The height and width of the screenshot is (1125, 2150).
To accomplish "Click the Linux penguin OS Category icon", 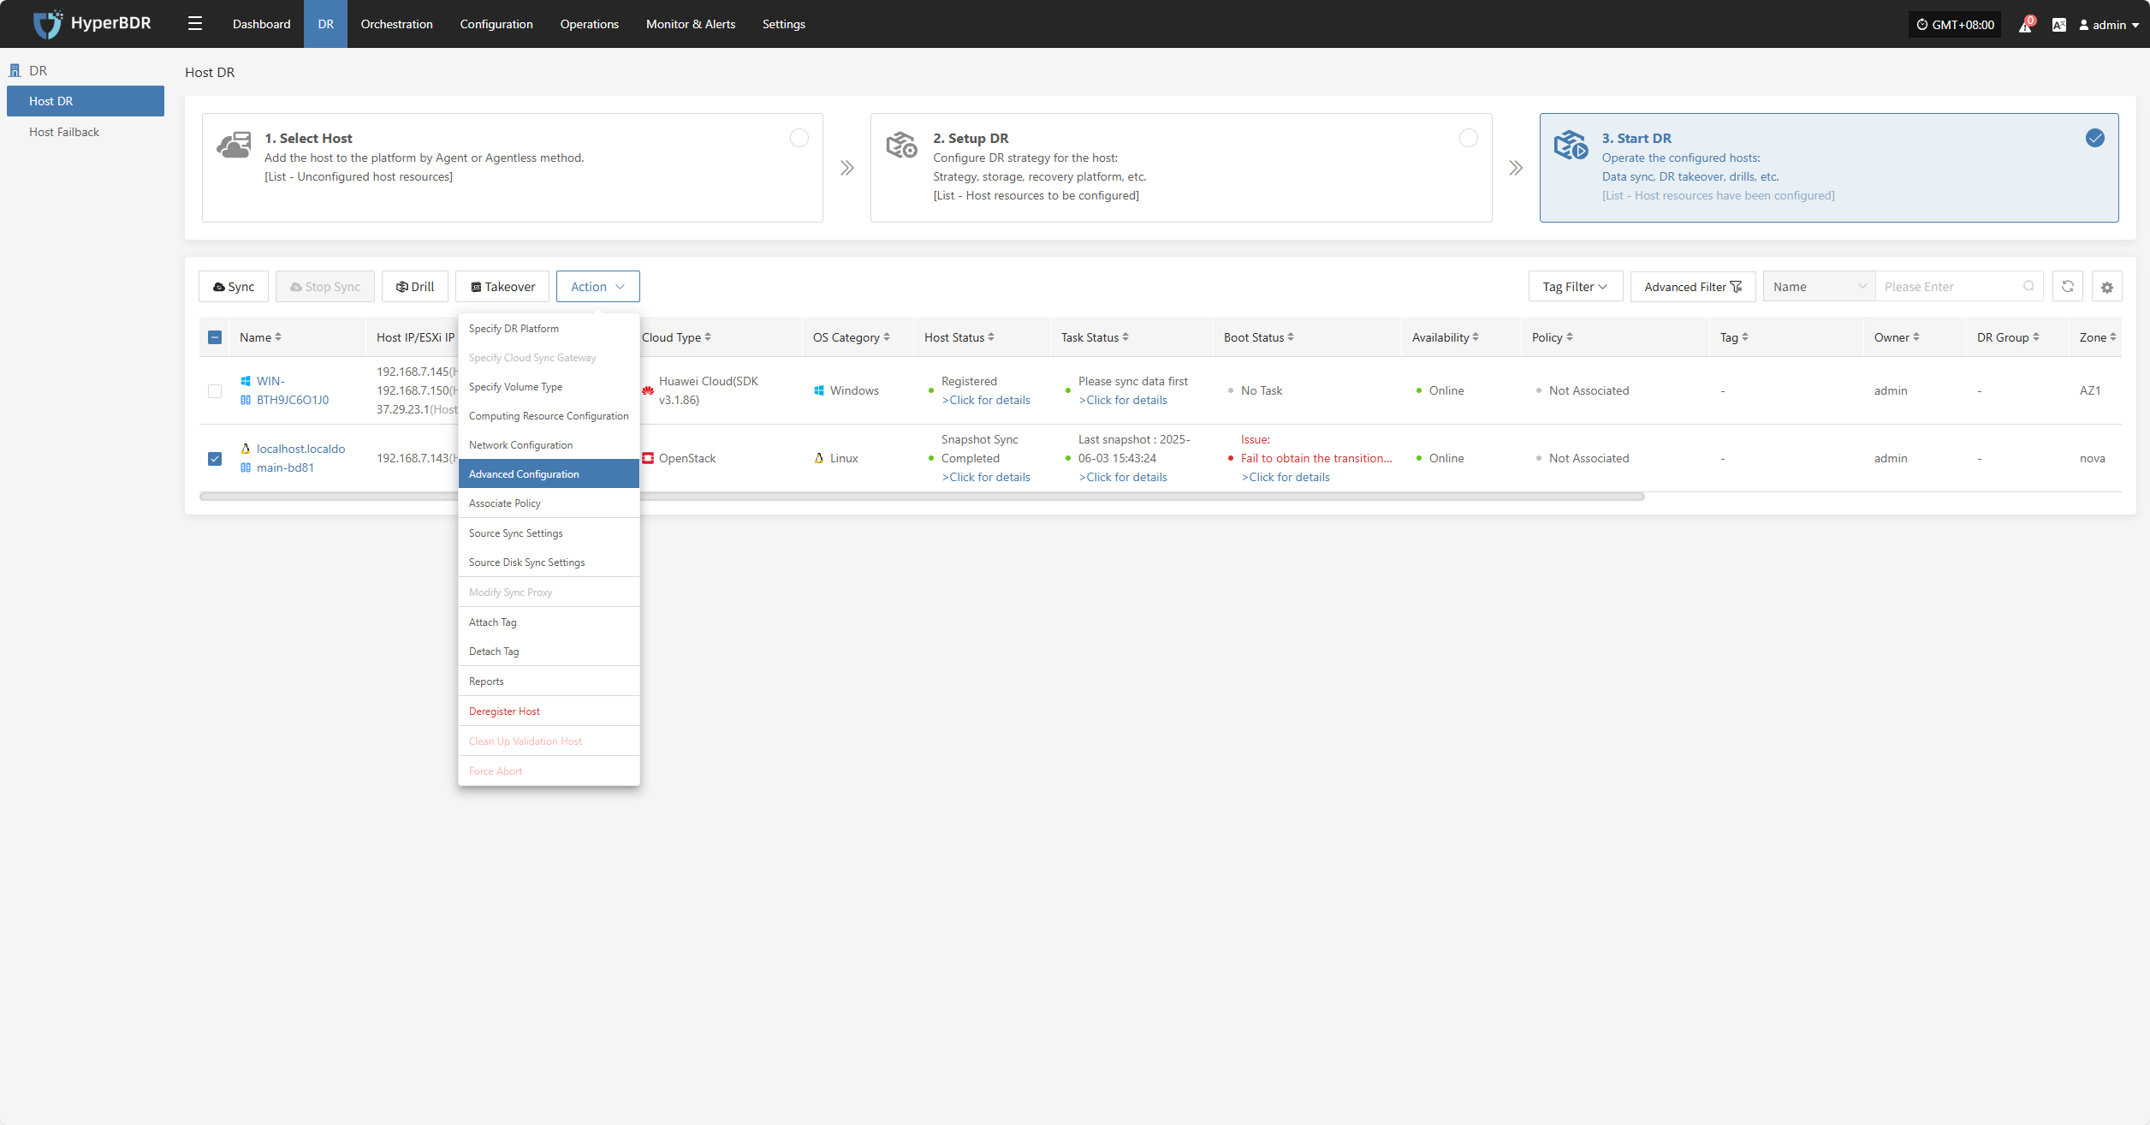I will coord(819,458).
